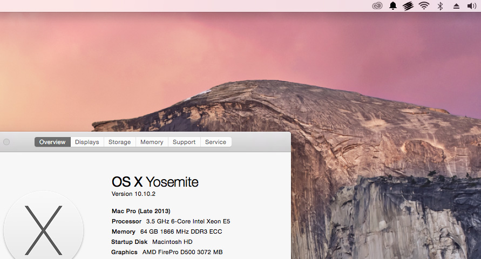
Task: Click the processor value 3.5 GHz 6-Core Intel Xeon E5
Action: coord(188,221)
